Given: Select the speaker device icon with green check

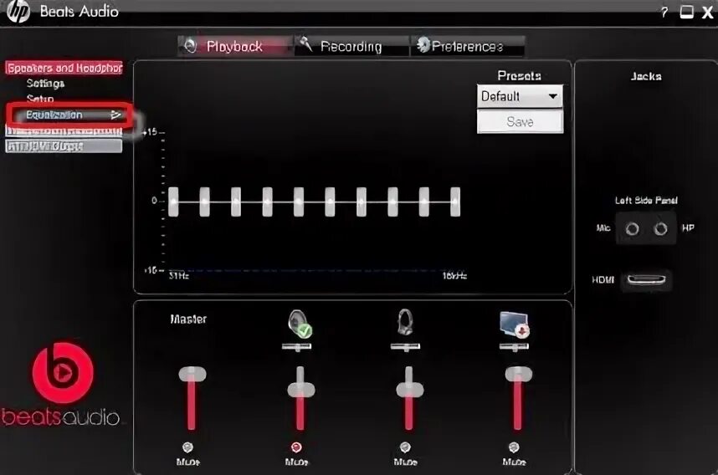Looking at the screenshot, I should (x=300, y=324).
